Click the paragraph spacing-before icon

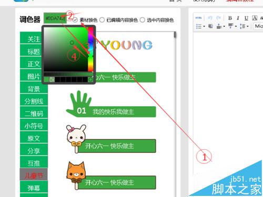219,26
